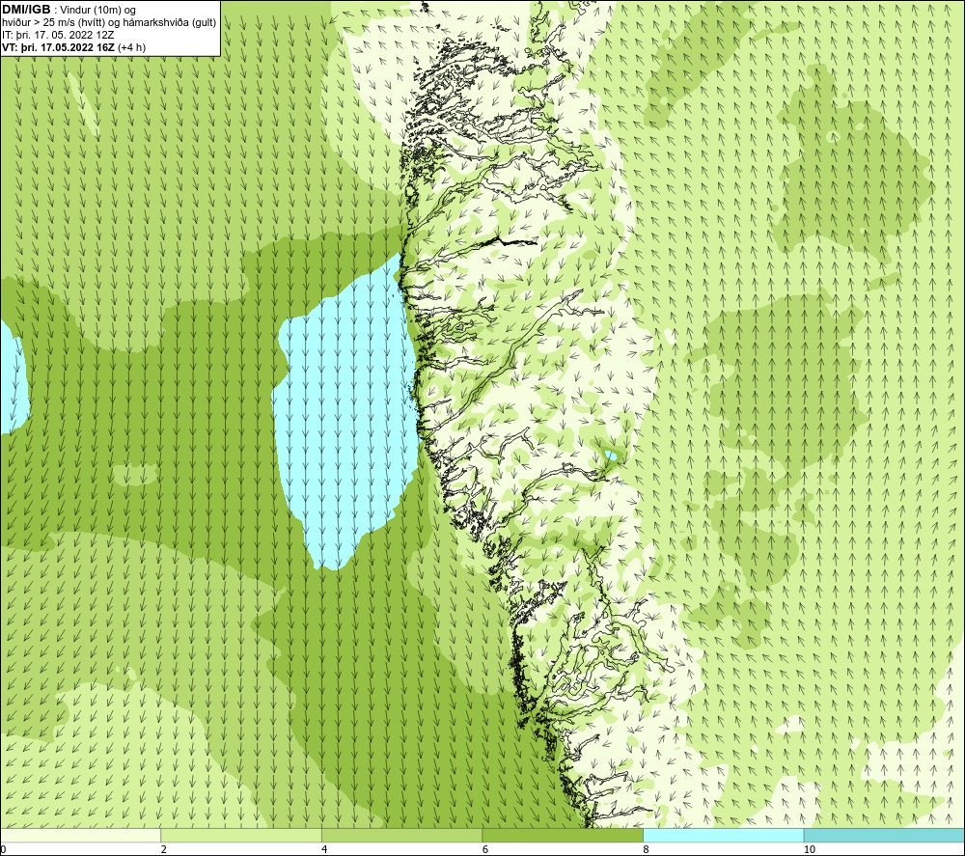Click the 0–2 m/s pale color swatch
The height and width of the screenshot is (856, 965).
81,835
